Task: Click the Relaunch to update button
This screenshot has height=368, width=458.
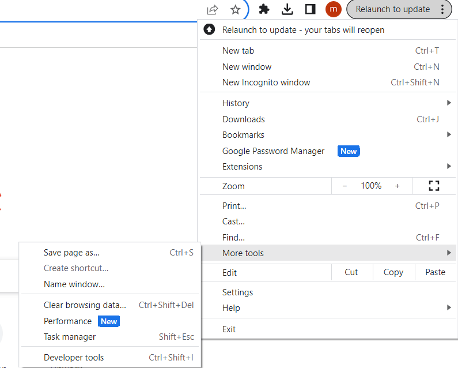Action: [392, 9]
